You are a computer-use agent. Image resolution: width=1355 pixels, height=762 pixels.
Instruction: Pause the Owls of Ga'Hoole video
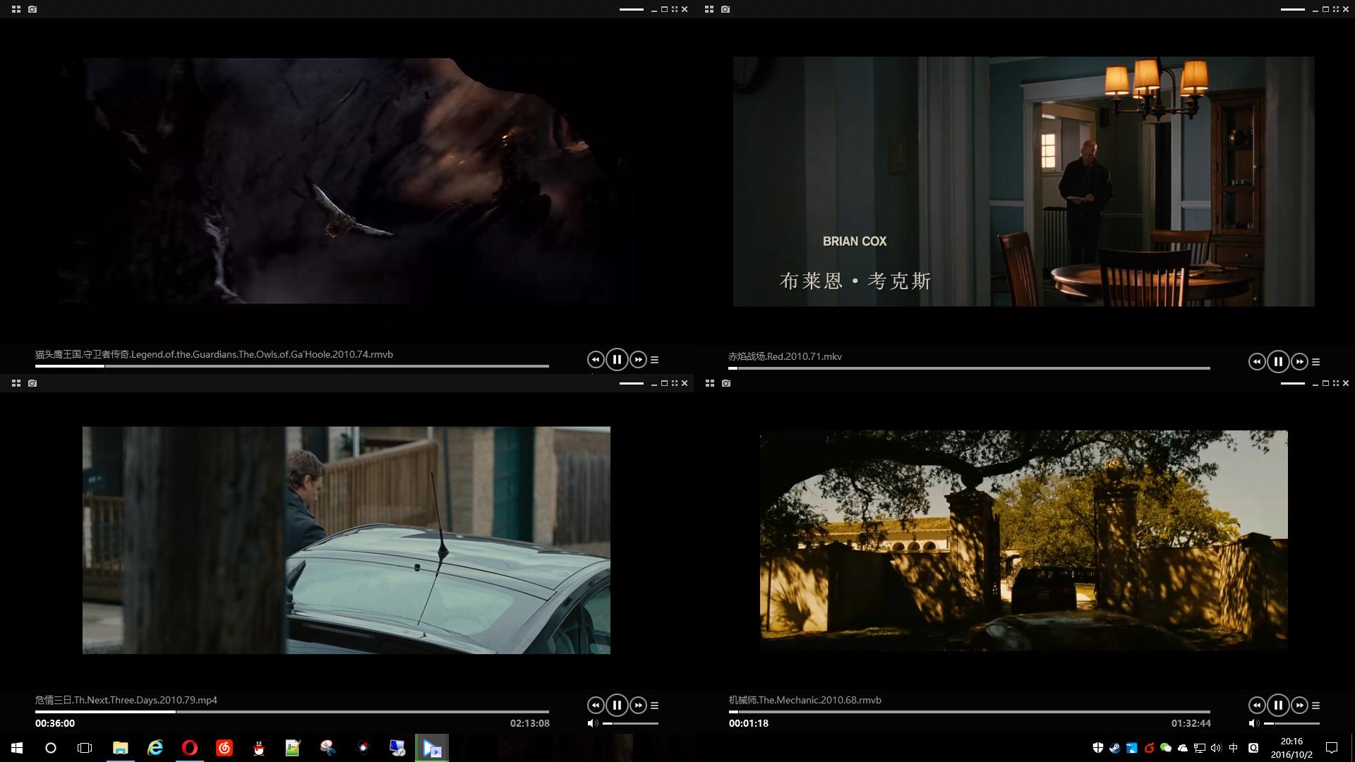pos(617,360)
